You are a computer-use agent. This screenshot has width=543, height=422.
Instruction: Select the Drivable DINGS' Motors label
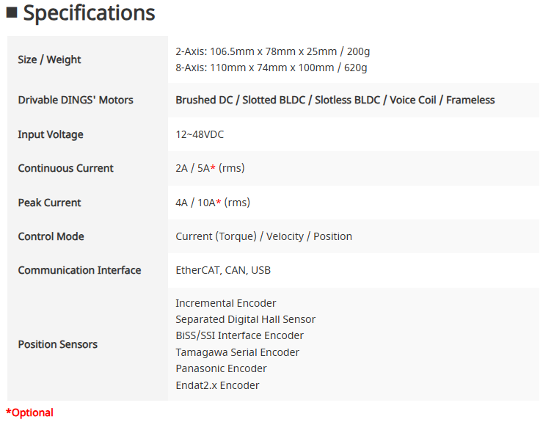(x=76, y=100)
